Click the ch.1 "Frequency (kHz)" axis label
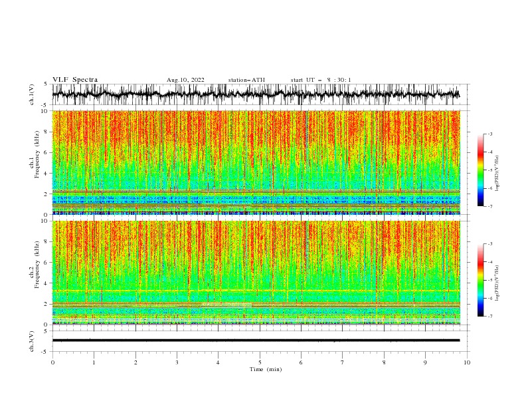 pyautogui.click(x=37, y=155)
